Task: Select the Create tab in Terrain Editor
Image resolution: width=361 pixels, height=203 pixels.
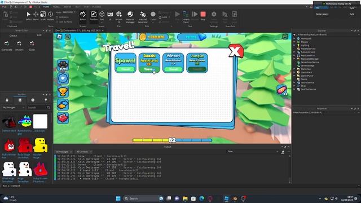Action: point(13,36)
